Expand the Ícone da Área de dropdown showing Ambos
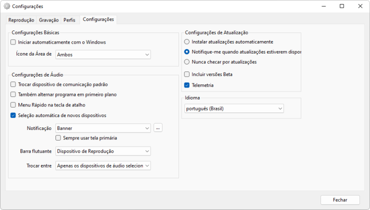This screenshot has height=210, width=370. pyautogui.click(x=103, y=54)
